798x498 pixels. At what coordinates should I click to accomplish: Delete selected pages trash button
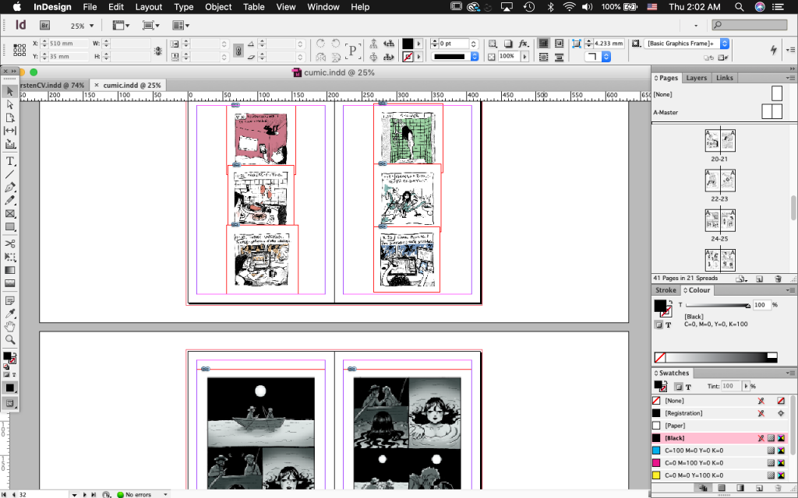click(x=778, y=279)
